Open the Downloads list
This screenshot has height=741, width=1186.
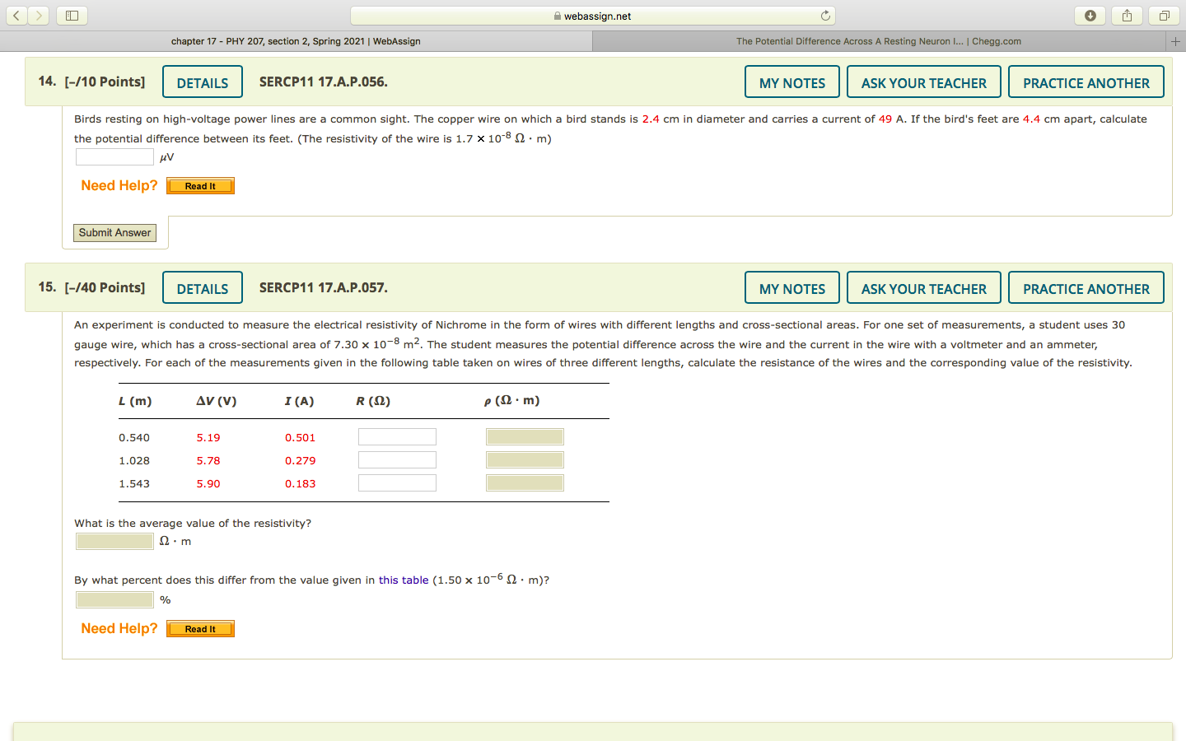1090,15
